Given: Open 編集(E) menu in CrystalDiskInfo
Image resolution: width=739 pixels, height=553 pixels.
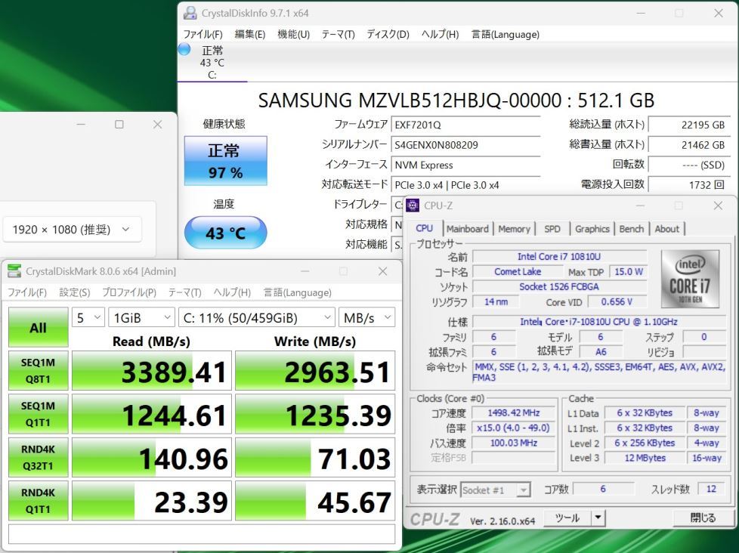Looking at the screenshot, I should [250, 35].
